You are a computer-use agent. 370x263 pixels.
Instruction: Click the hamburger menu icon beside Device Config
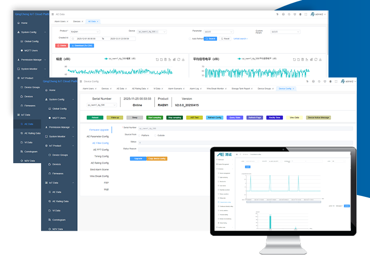81,81
